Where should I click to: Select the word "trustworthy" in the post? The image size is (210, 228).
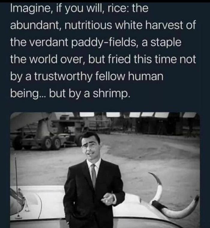(63, 77)
